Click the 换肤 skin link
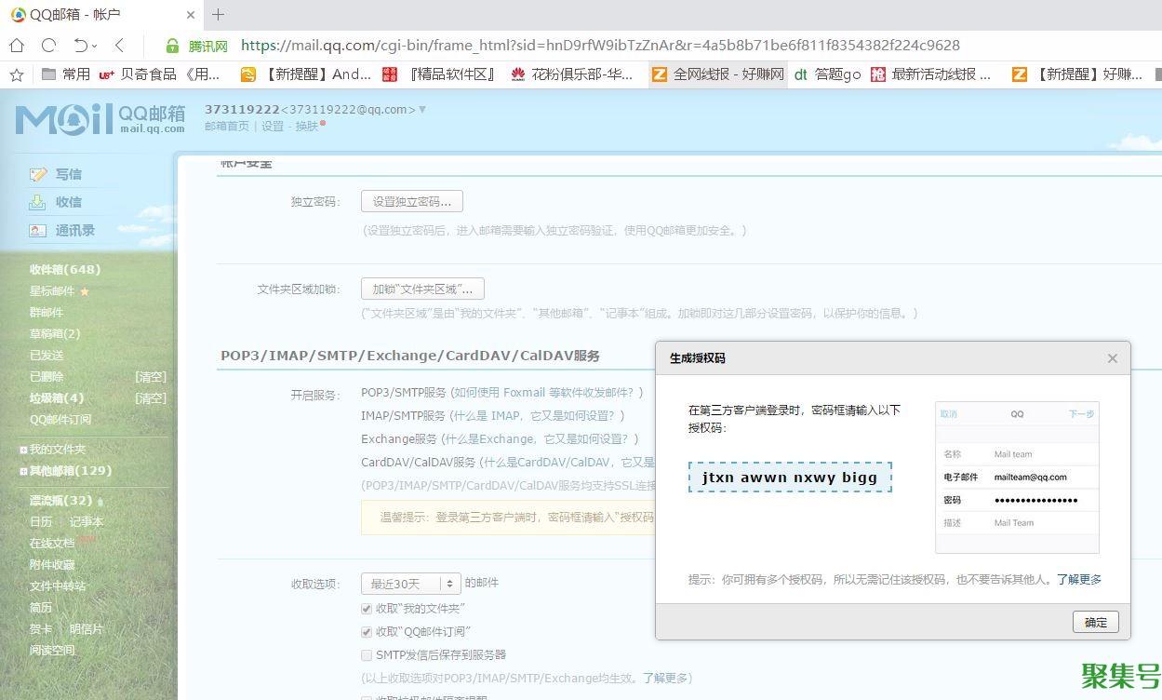 click(307, 127)
